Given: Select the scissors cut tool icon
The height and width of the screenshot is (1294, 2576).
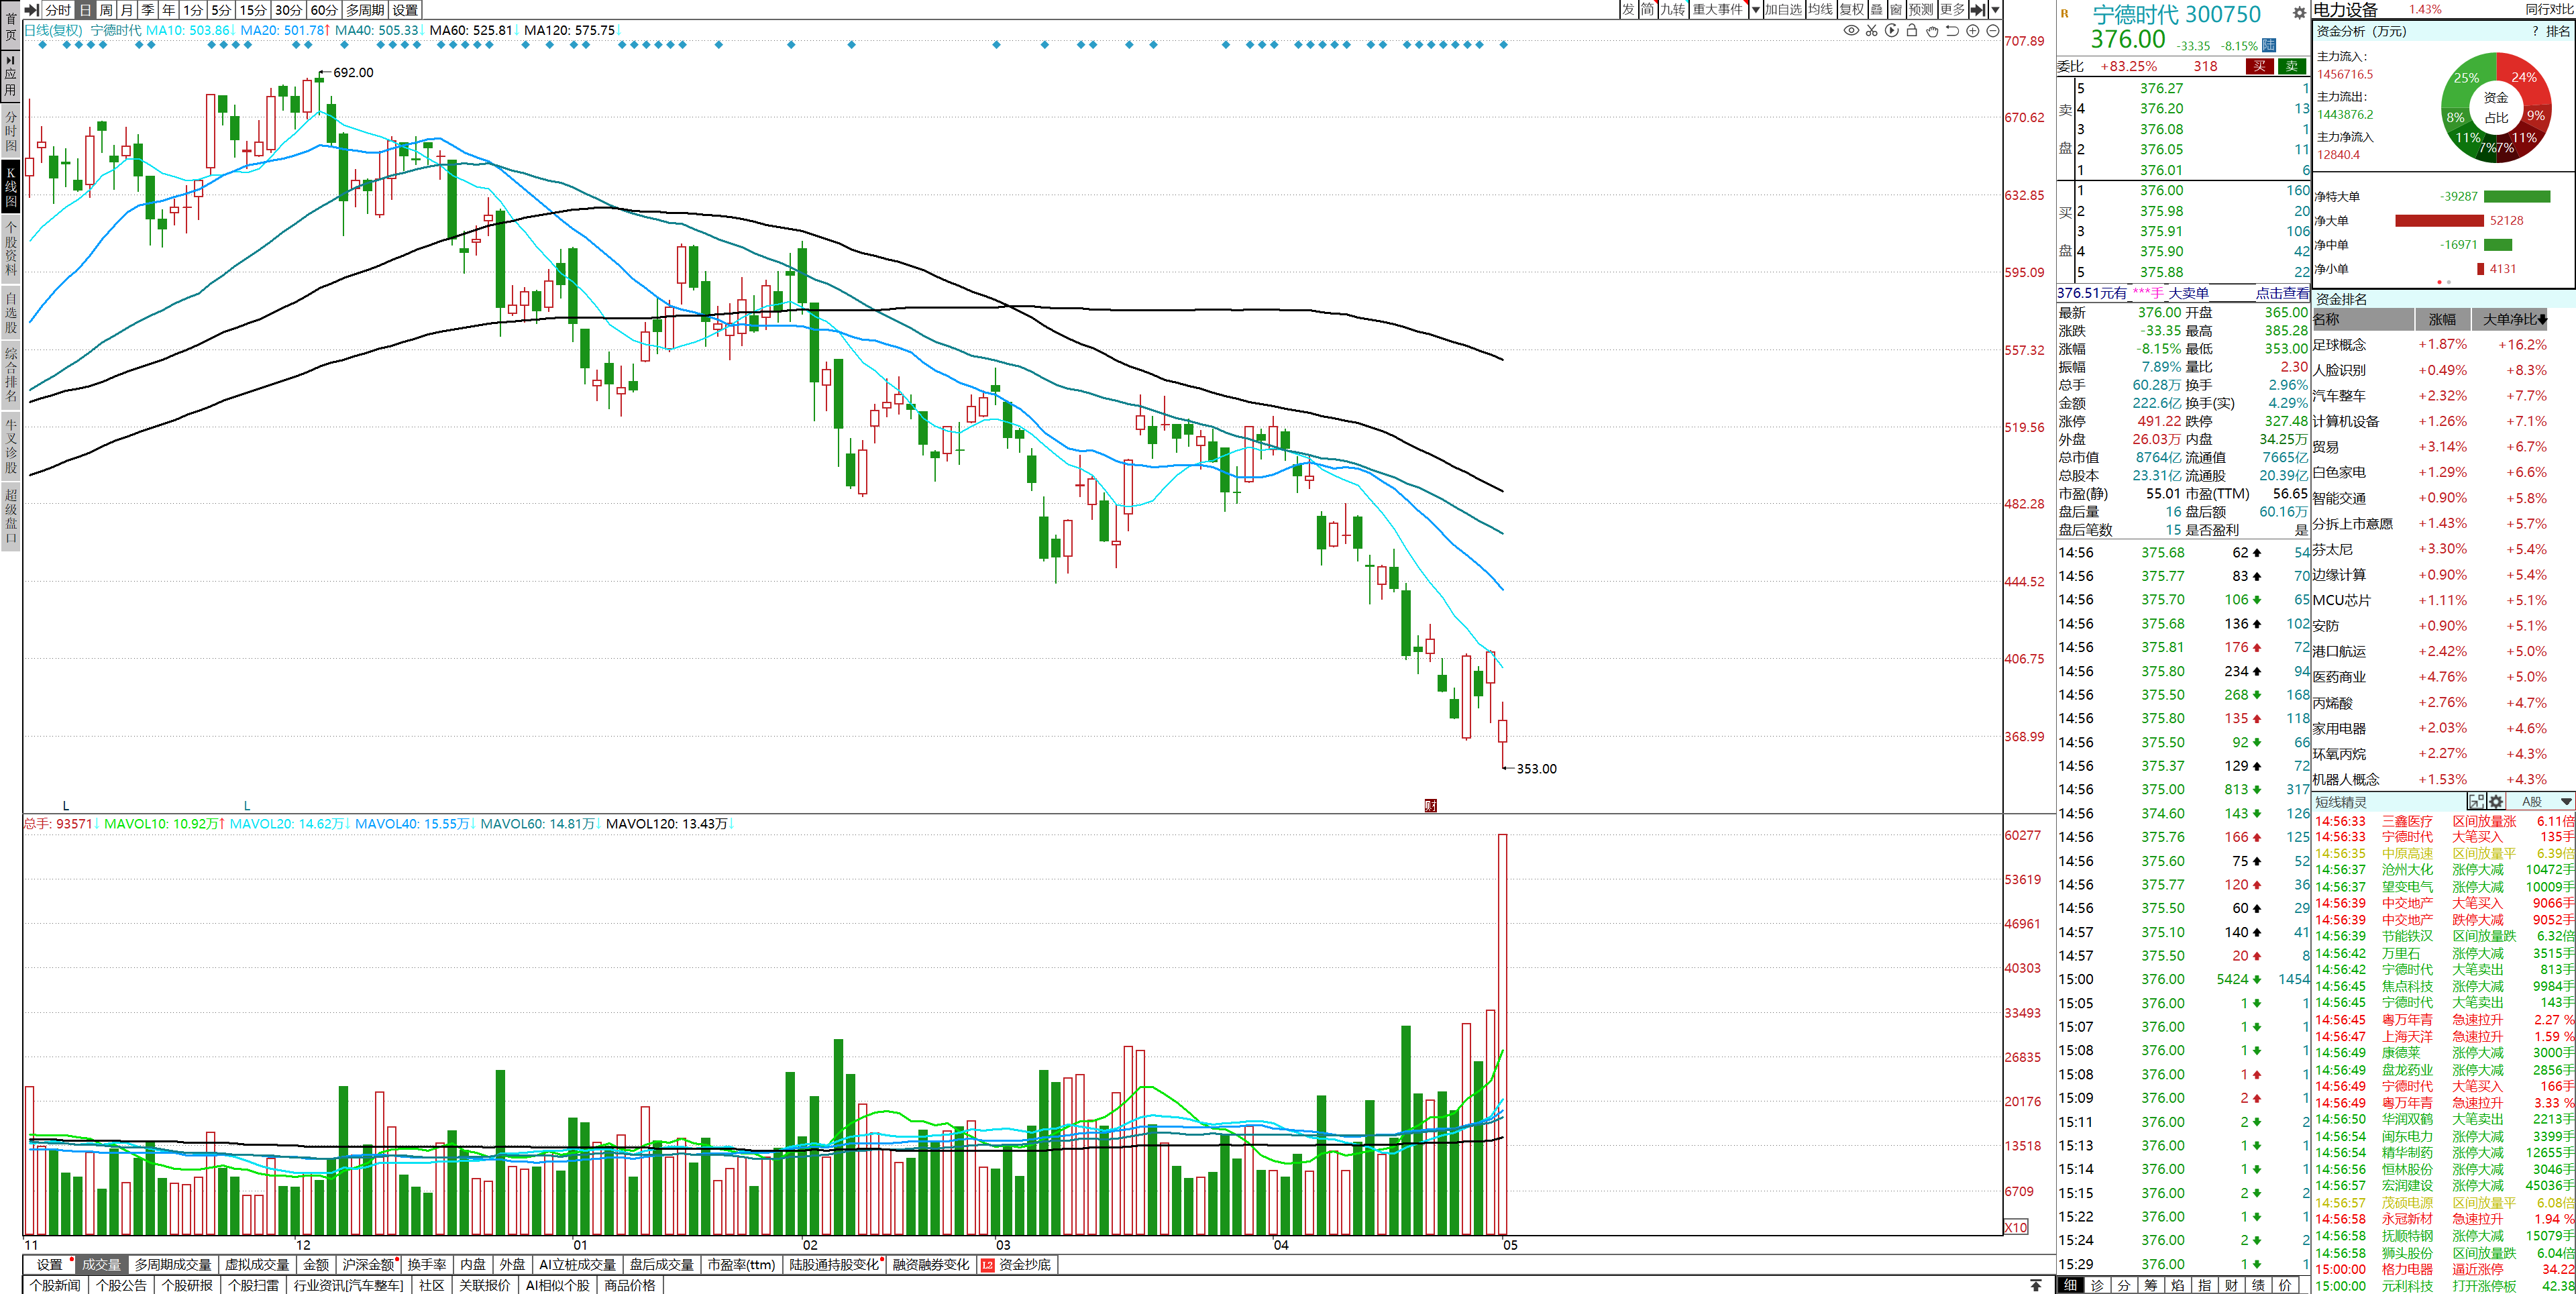Looking at the screenshot, I should tap(1871, 31).
